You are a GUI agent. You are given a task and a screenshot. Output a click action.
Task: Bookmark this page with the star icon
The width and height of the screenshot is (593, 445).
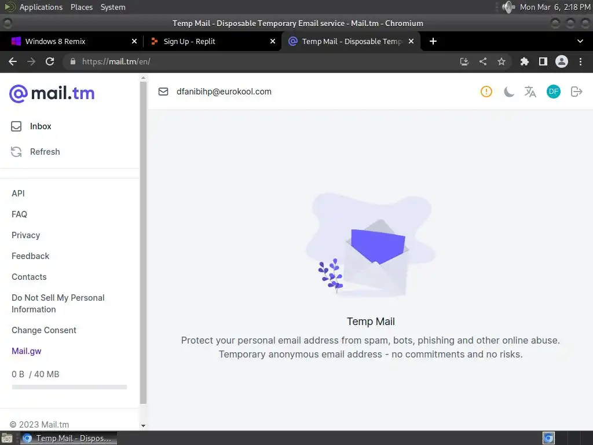coord(502,61)
